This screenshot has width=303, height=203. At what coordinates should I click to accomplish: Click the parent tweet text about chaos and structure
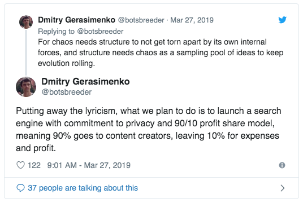[161, 52]
